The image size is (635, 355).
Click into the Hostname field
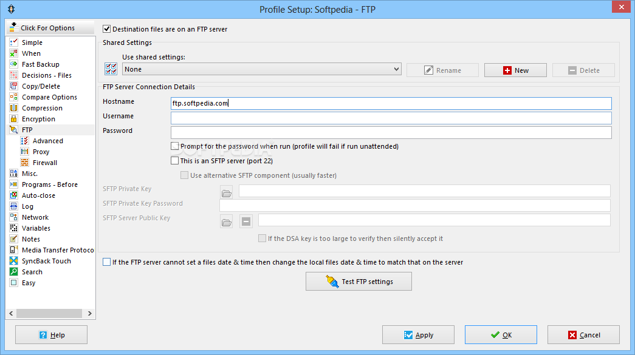coord(391,103)
